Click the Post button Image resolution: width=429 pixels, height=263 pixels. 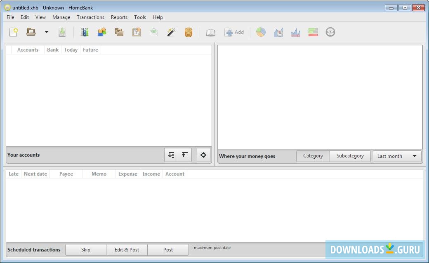(168, 250)
